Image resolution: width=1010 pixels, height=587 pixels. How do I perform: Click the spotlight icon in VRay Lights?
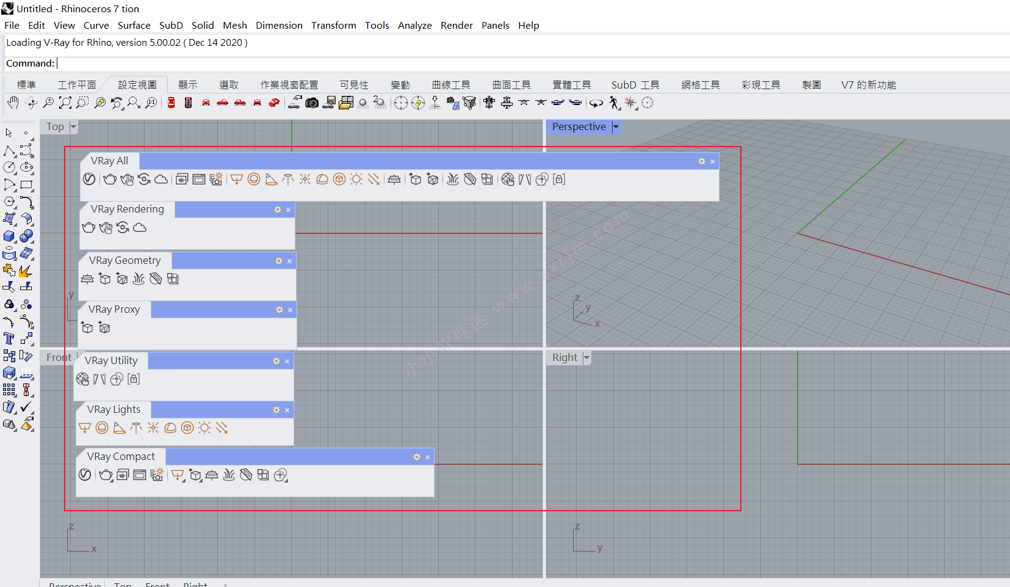click(x=119, y=428)
